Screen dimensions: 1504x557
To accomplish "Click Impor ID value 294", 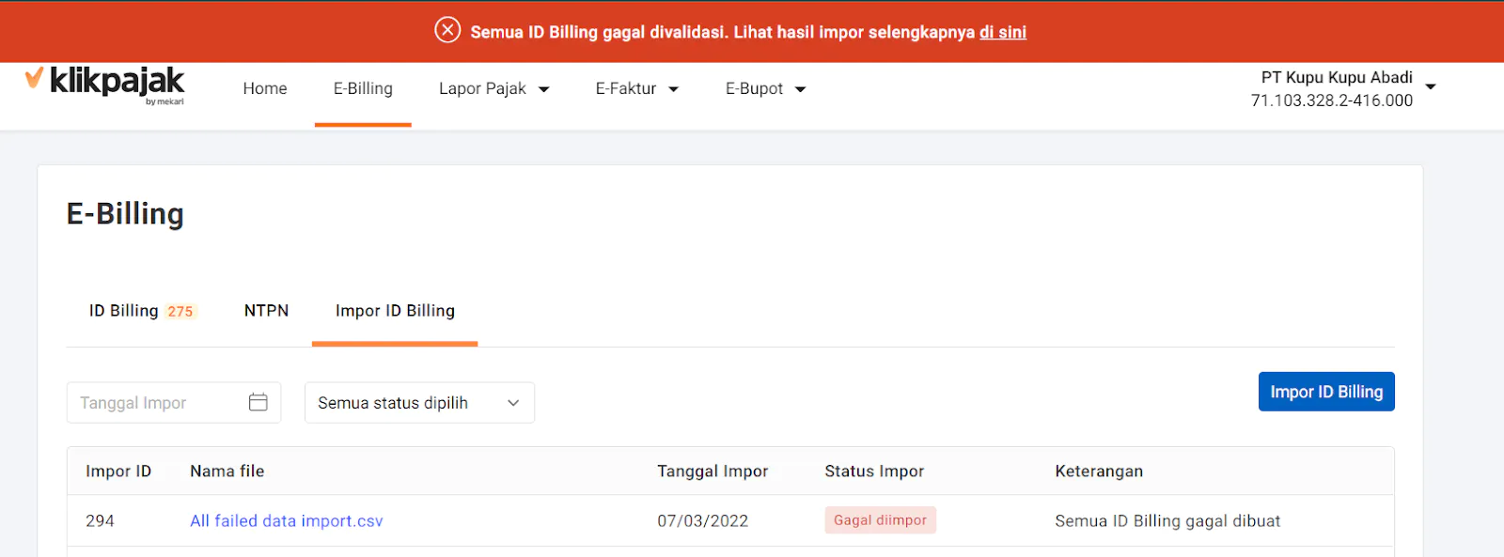I will coord(100,521).
